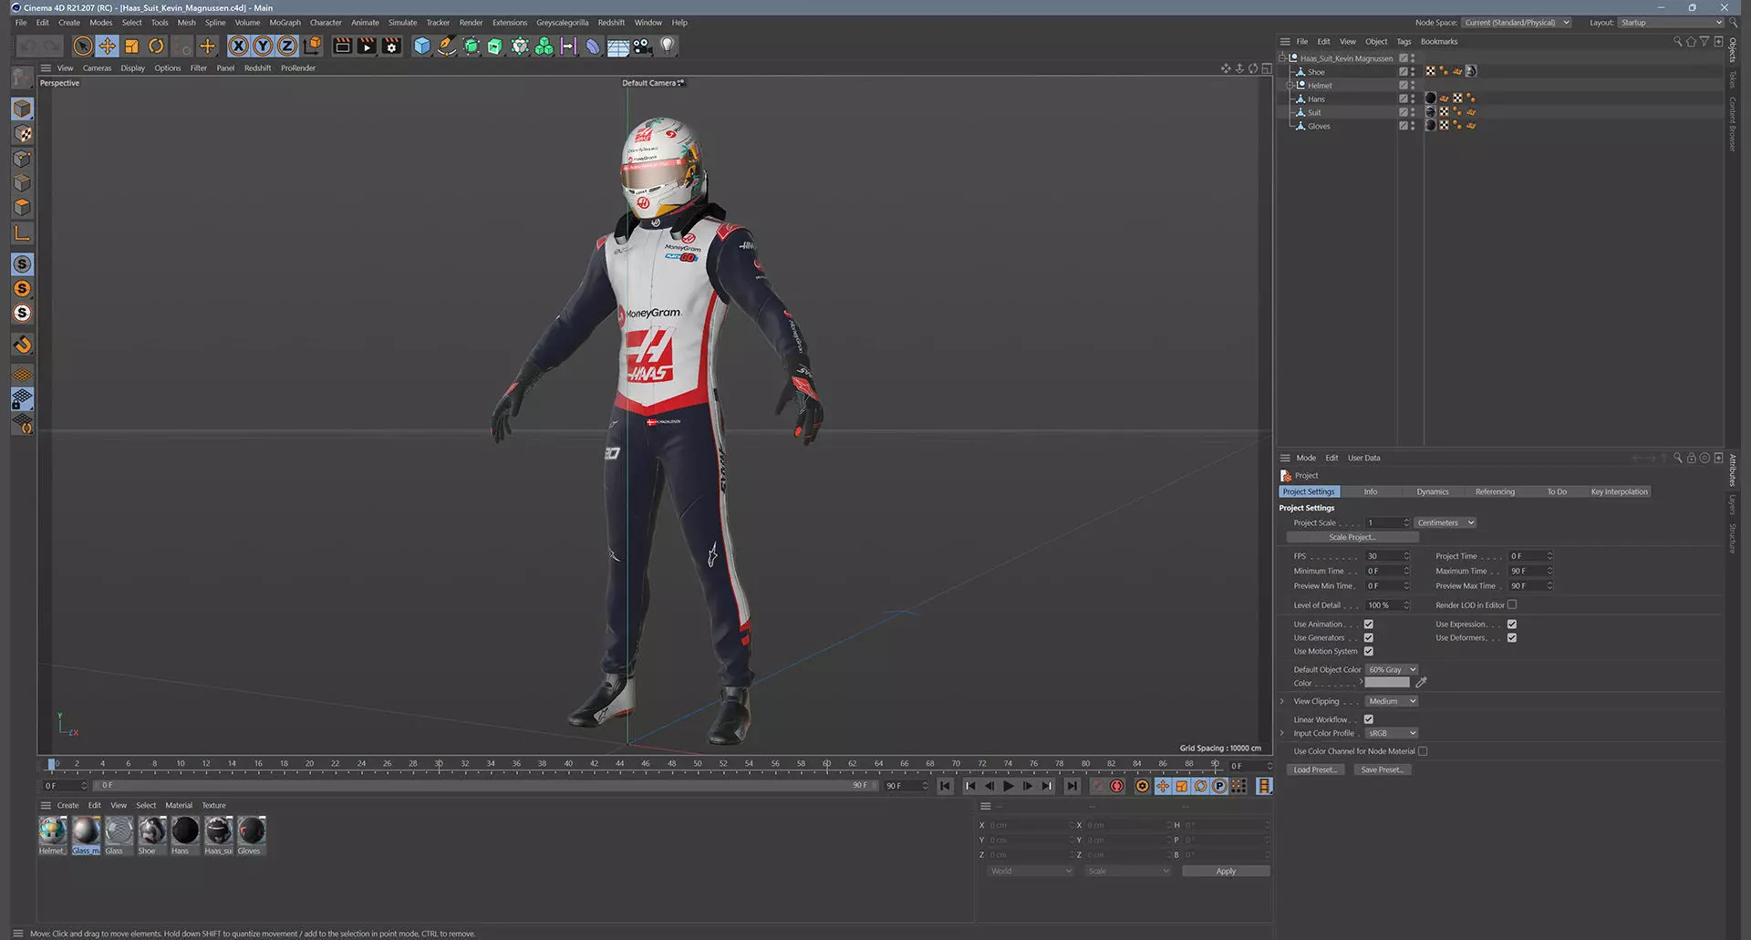The width and height of the screenshot is (1751, 940).
Task: Click the Floor grid object icon
Action: click(618, 46)
